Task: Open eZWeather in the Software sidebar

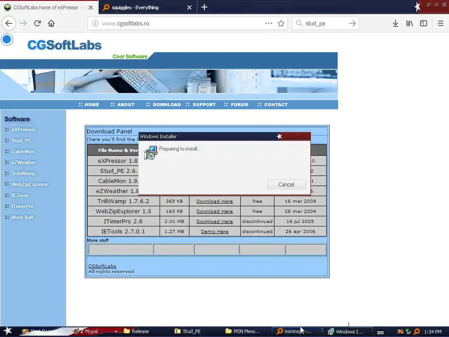Action: click(24, 162)
